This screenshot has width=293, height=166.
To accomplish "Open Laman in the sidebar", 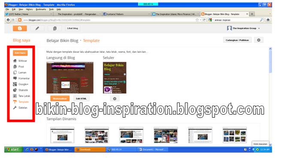I will tap(20, 72).
